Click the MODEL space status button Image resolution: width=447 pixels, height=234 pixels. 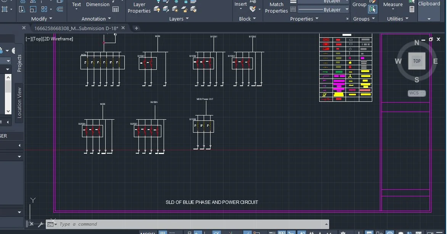pyautogui.click(x=148, y=233)
